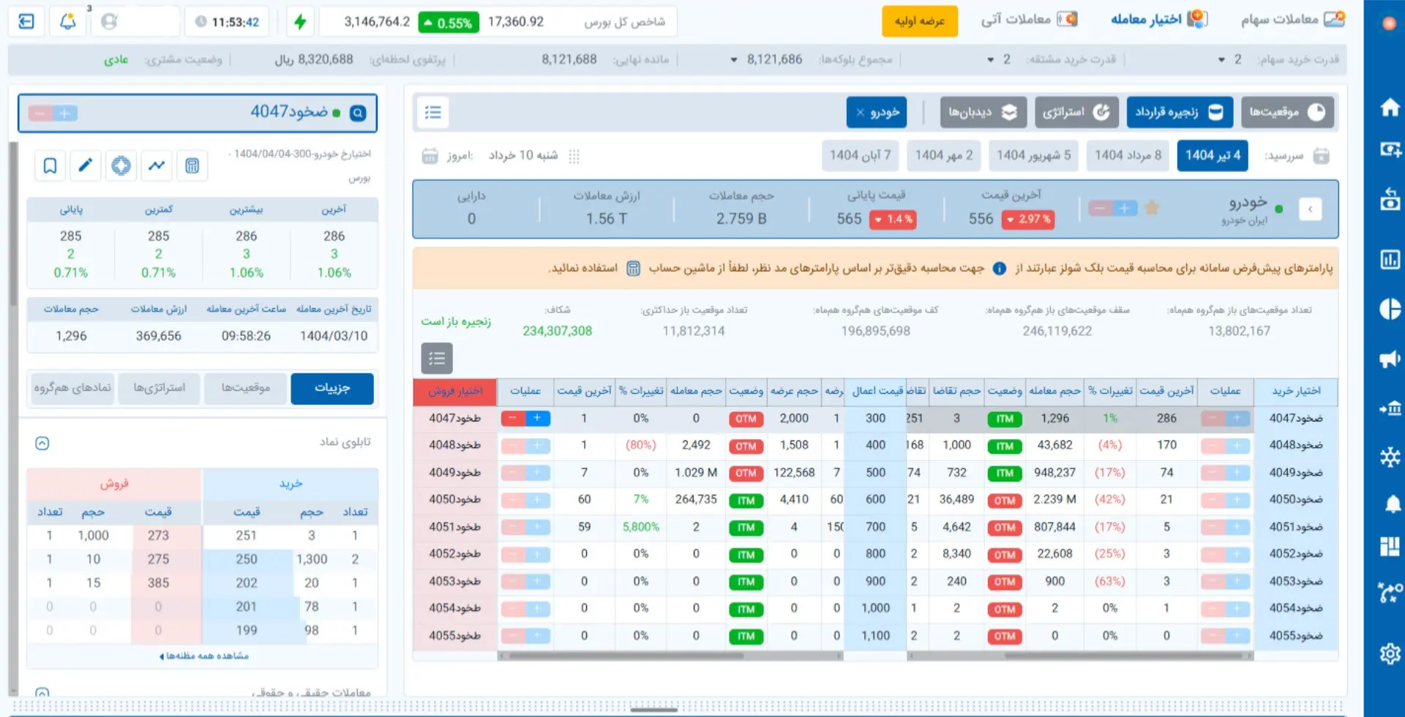Viewport: 1405px width, 717px height.
Task: Switch to موقعیت‌ها tab in detail panel
Action: coord(246,388)
